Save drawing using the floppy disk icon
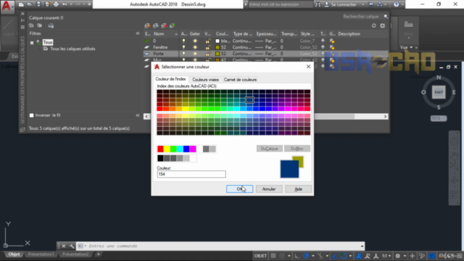 pyautogui.click(x=38, y=4)
